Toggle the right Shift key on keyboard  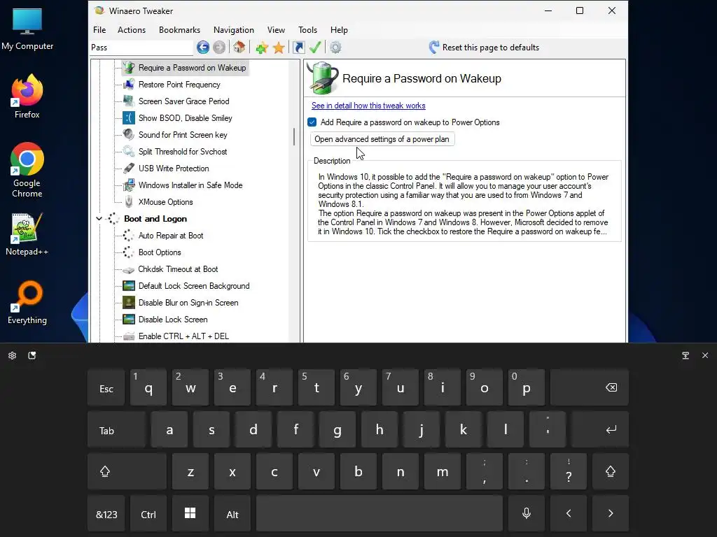click(x=611, y=471)
